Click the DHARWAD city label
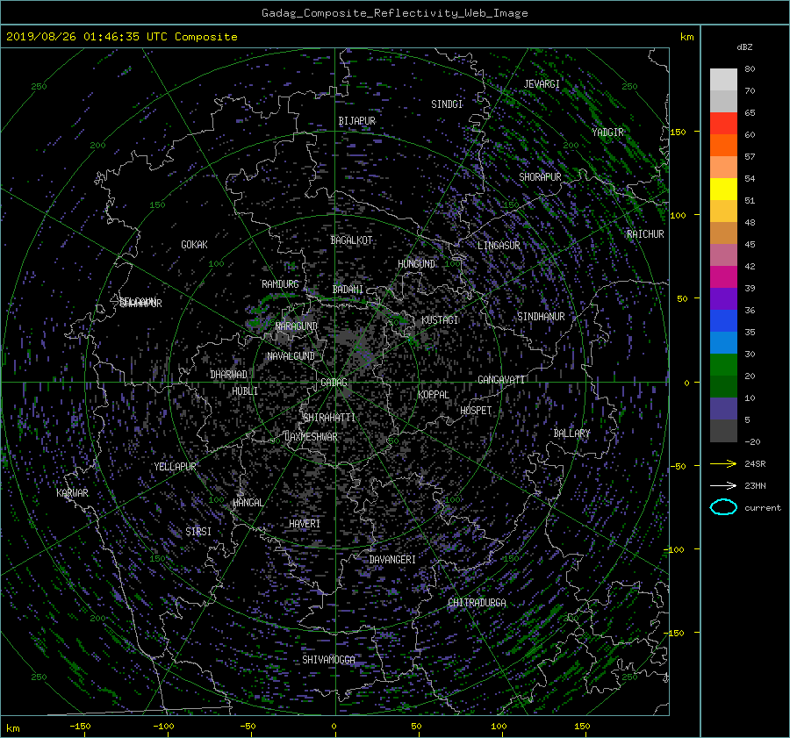This screenshot has height=738, width=790. tap(228, 375)
